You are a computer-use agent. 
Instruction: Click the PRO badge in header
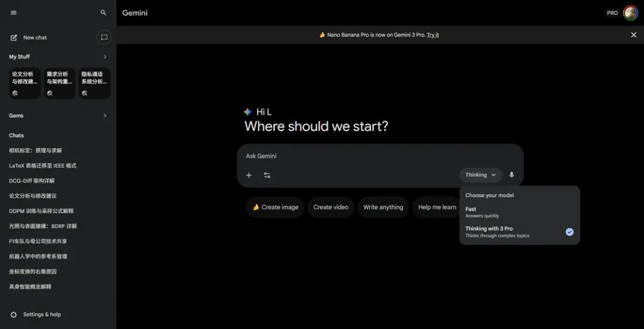click(x=612, y=13)
